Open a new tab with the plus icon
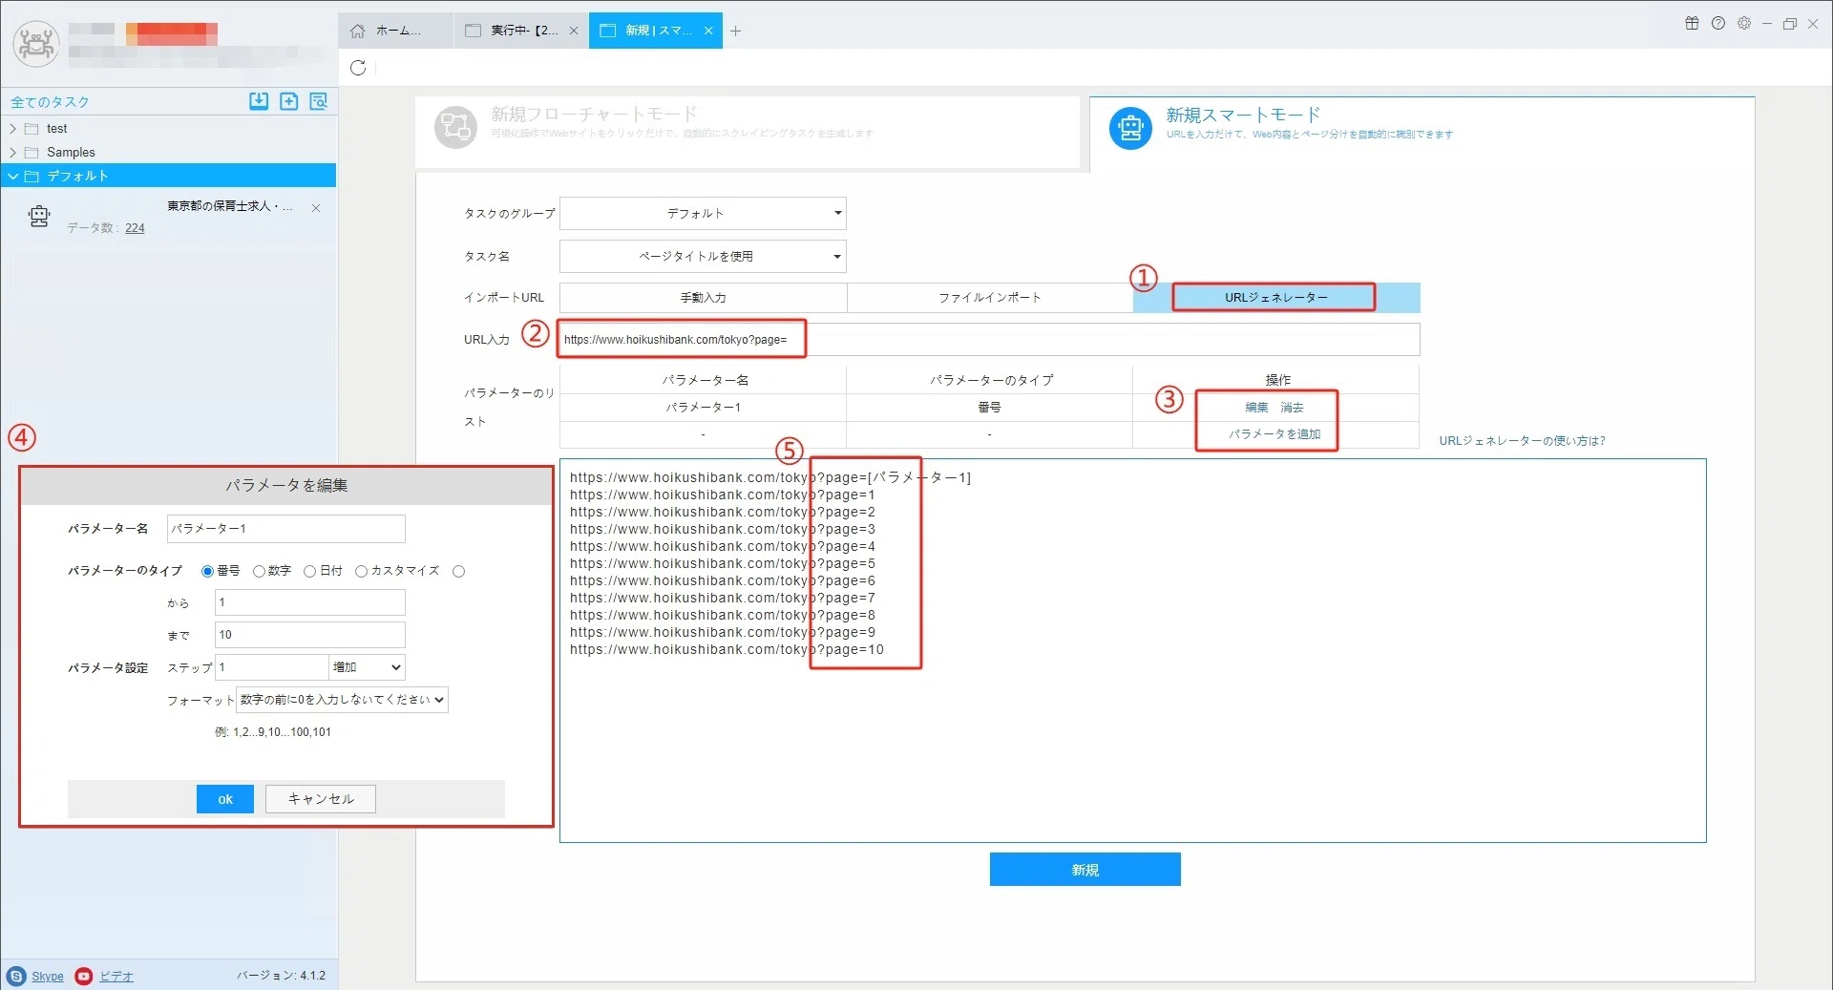This screenshot has width=1833, height=990. 735,31
